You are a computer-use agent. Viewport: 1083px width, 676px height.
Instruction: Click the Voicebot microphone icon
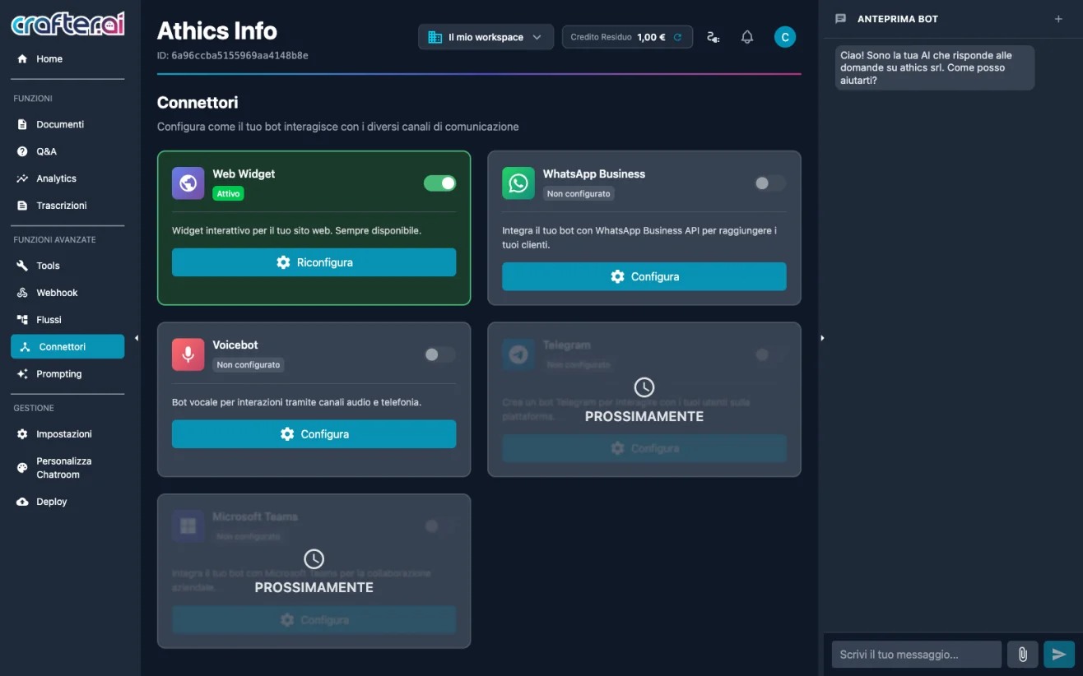[x=188, y=354]
